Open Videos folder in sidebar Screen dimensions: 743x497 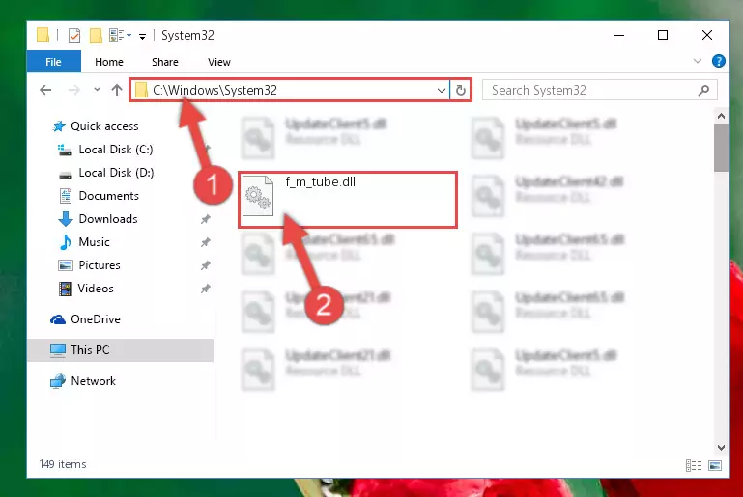tap(96, 289)
